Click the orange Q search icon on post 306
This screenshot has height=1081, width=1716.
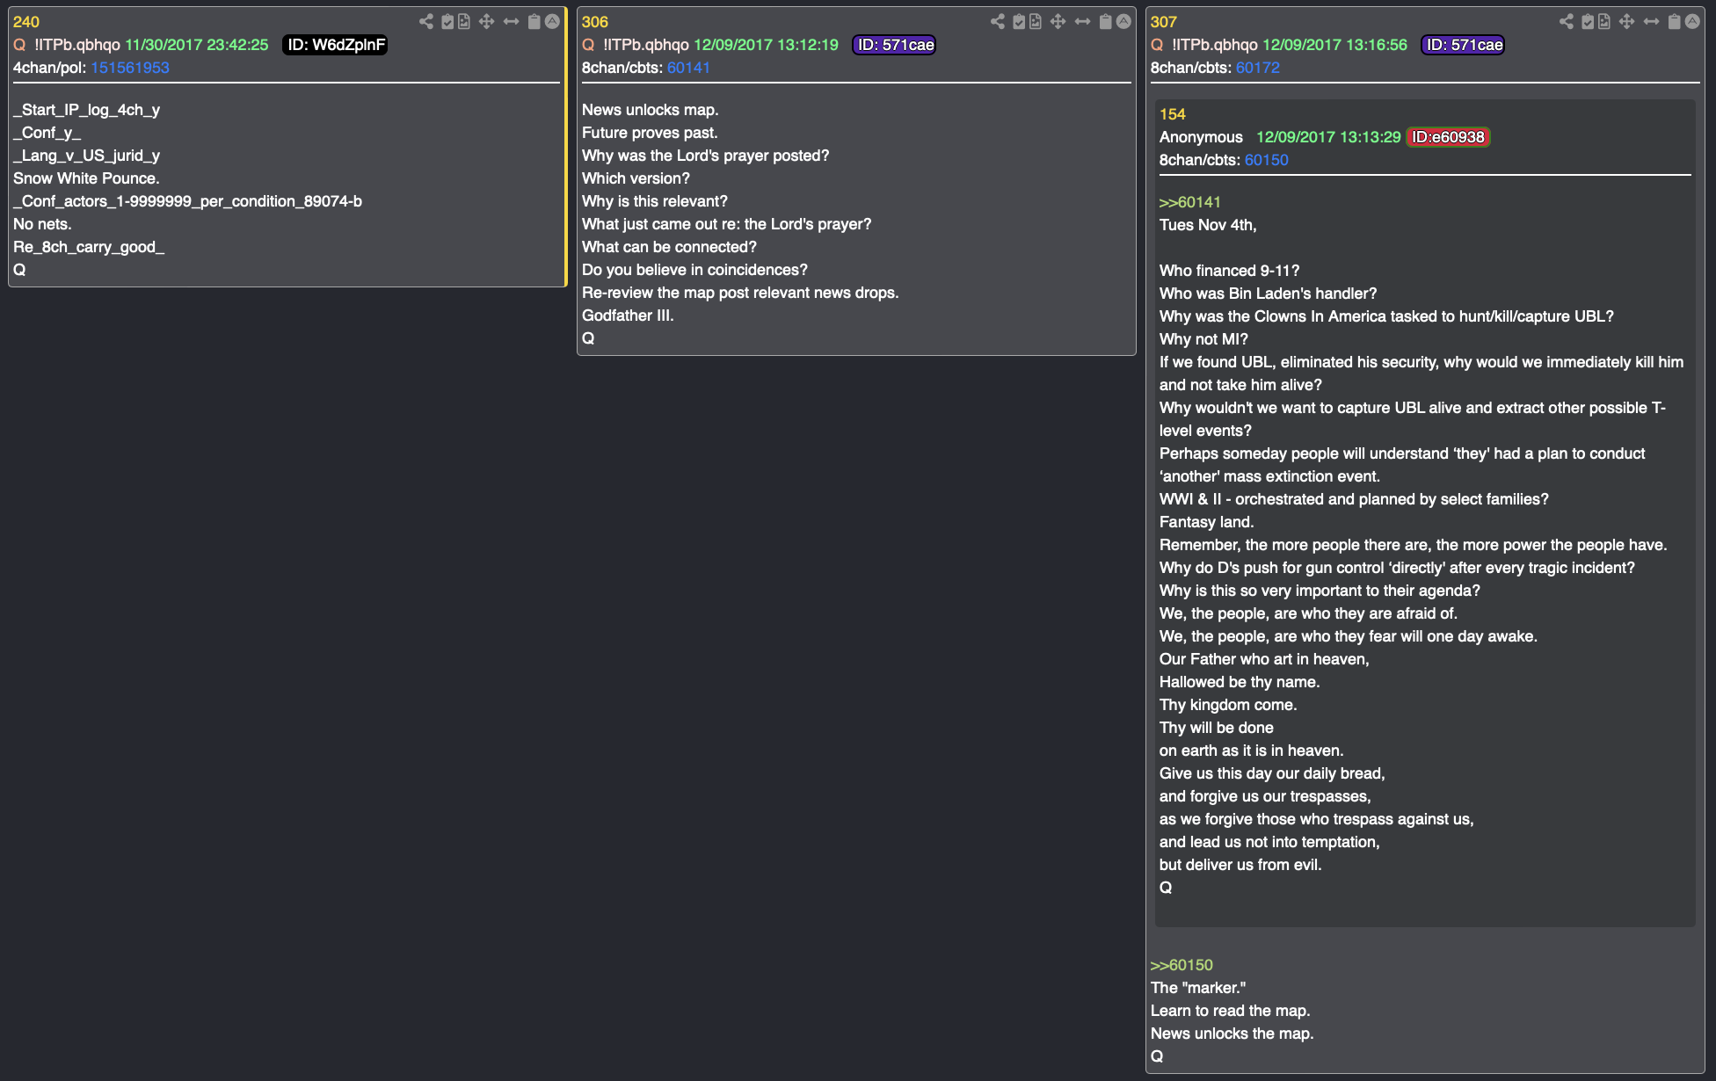pyautogui.click(x=588, y=45)
